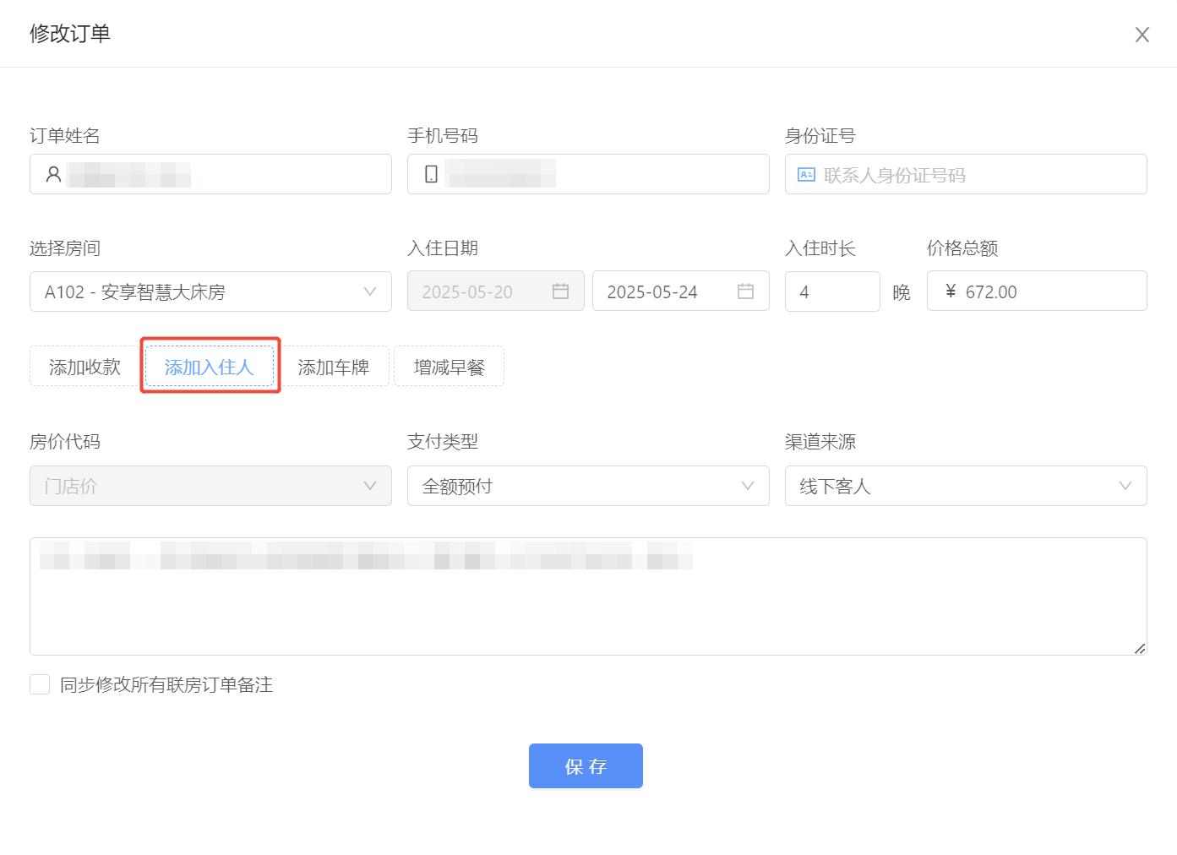Image resolution: width=1177 pixels, height=855 pixels.
Task: Click the 价格总额 label
Action: 962,248
